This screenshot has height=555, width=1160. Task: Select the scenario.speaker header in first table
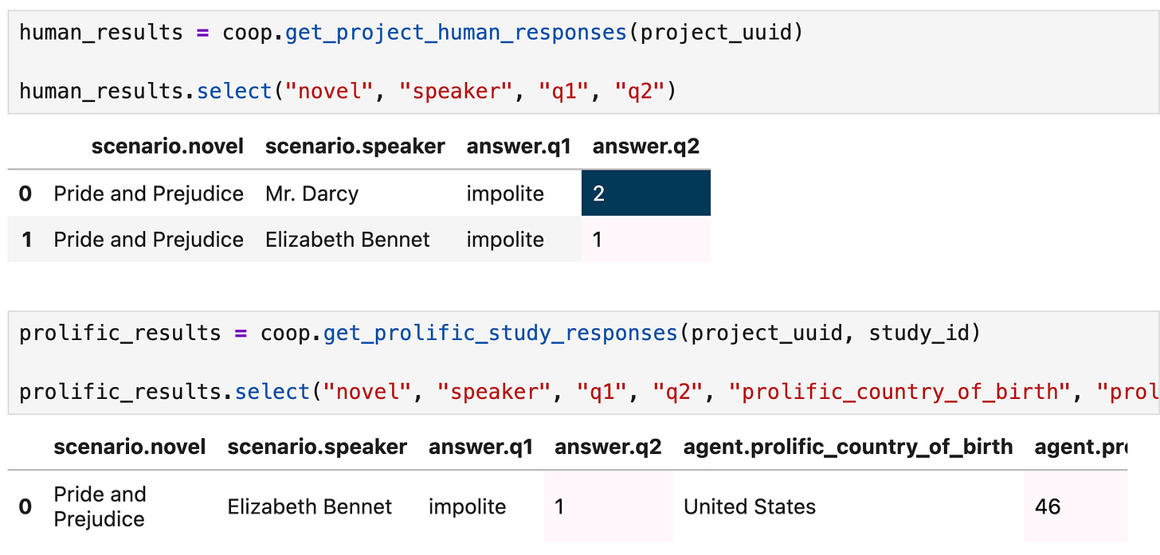click(x=355, y=147)
